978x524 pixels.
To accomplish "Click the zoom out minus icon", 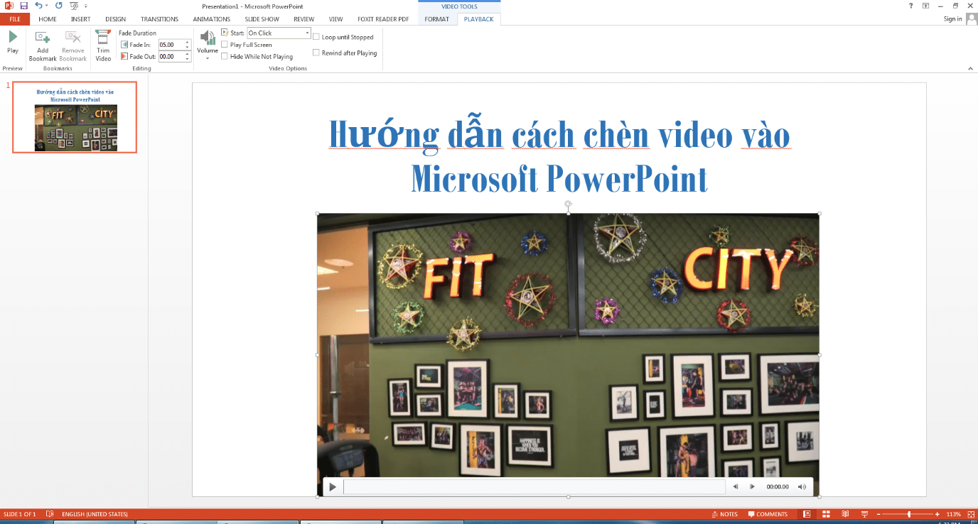I will click(x=878, y=514).
